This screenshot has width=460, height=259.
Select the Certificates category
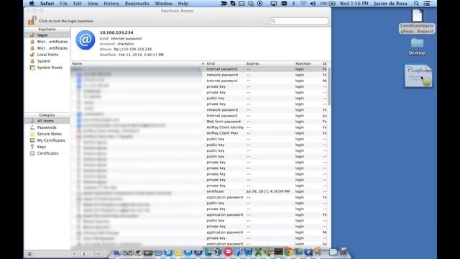(x=47, y=153)
